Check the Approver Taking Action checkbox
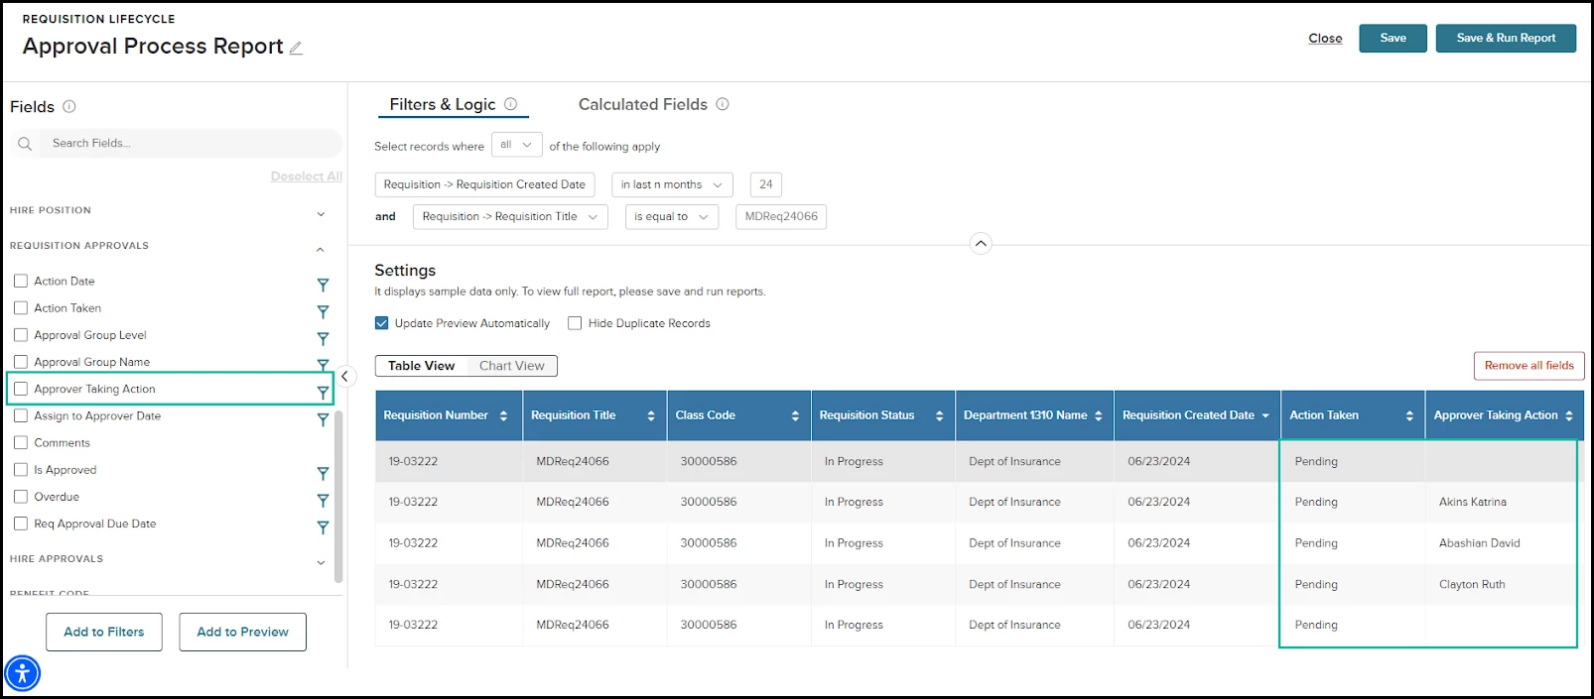The height and width of the screenshot is (699, 1594). (x=21, y=389)
